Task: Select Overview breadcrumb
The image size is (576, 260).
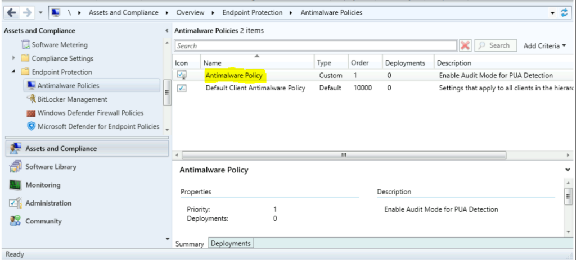Action: 190,12
